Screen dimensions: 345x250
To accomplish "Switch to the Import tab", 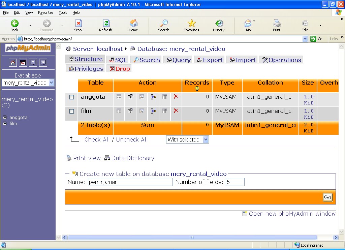I will 243,60.
